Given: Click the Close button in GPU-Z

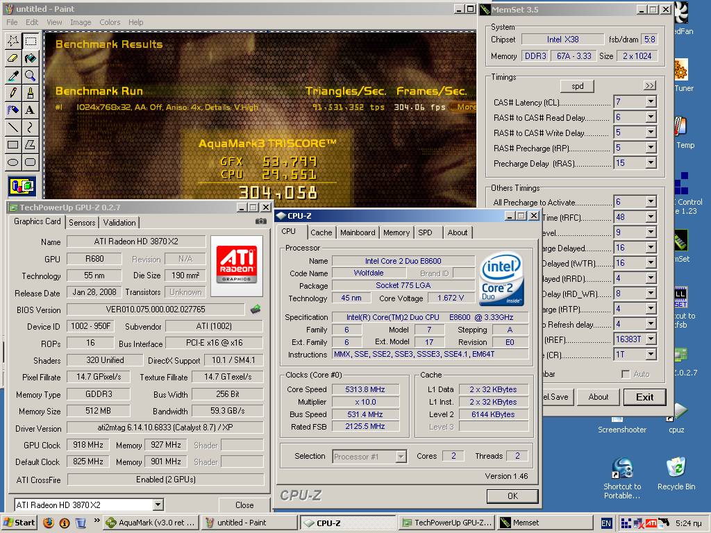Looking at the screenshot, I should tap(244, 505).
